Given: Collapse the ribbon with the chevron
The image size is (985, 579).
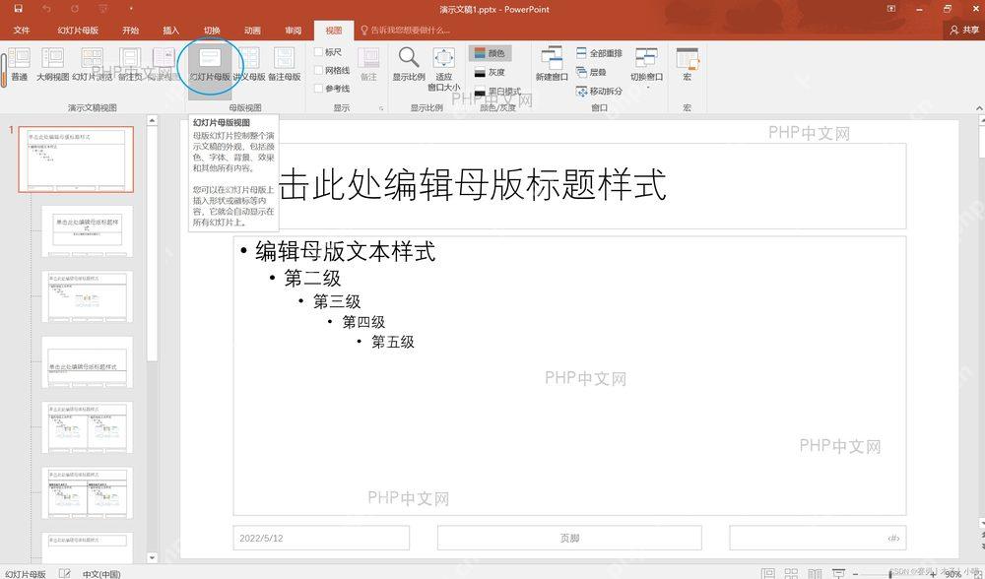Looking at the screenshot, I should [x=979, y=108].
